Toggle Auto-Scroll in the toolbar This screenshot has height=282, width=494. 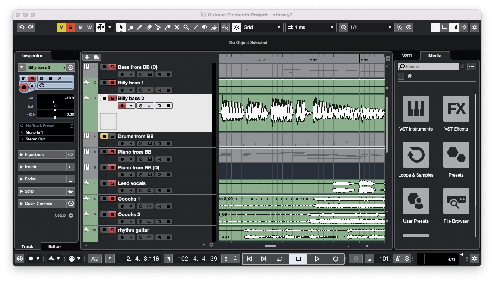100,28
